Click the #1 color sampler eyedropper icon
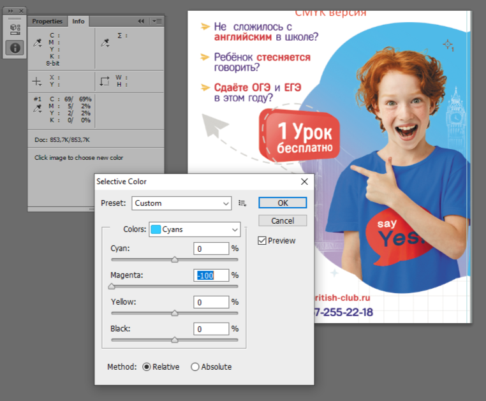Image resolution: width=486 pixels, height=401 pixels. 38,108
